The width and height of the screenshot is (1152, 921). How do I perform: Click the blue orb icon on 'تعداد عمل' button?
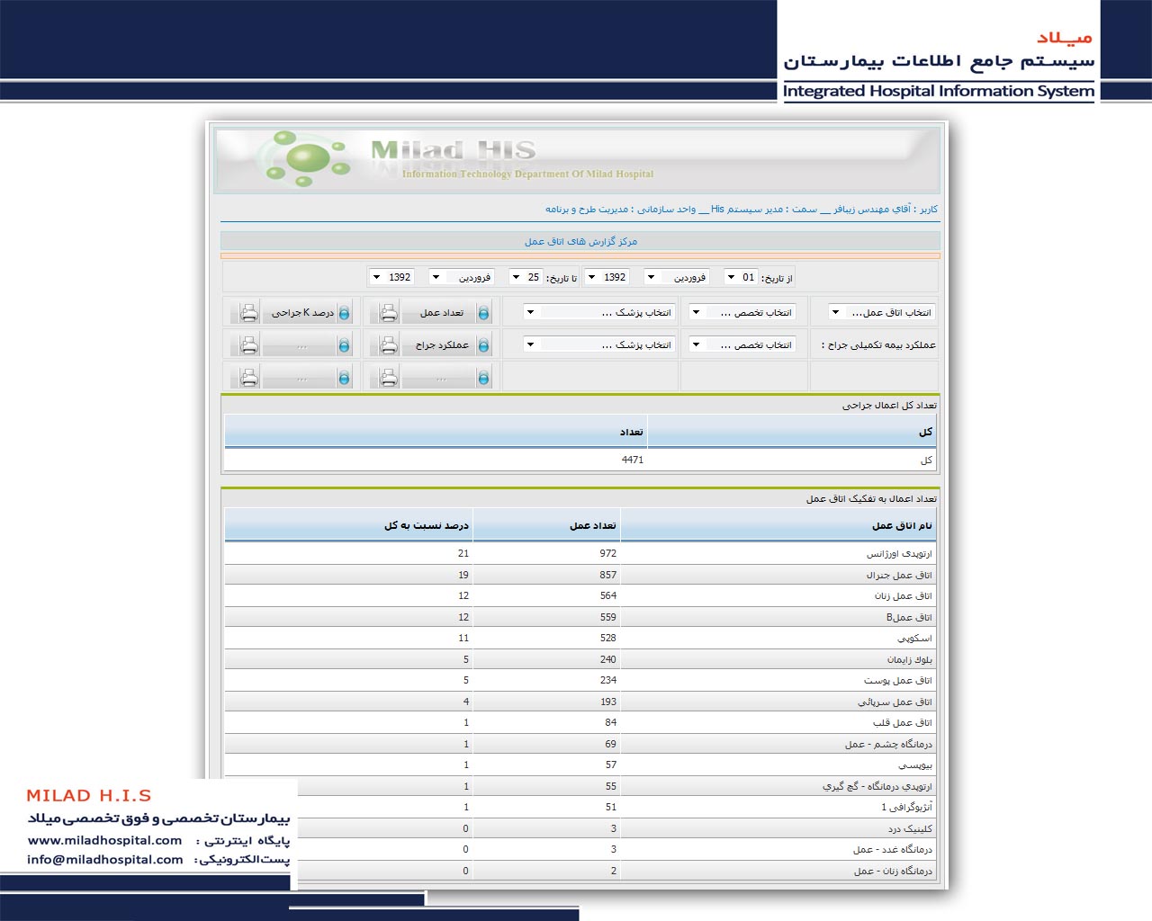click(x=483, y=313)
